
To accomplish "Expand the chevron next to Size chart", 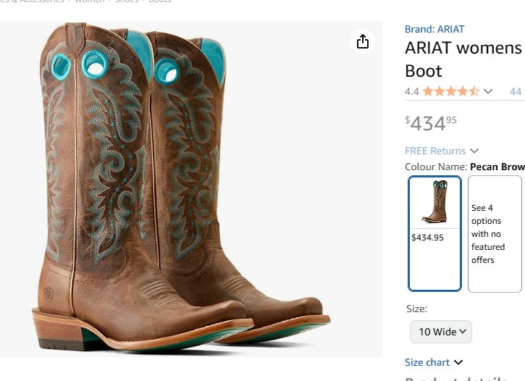I will click(458, 362).
